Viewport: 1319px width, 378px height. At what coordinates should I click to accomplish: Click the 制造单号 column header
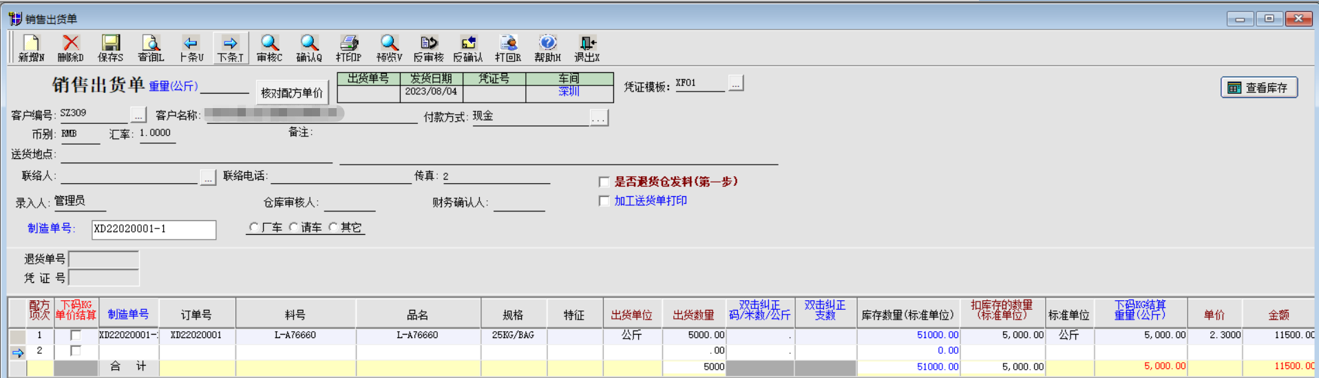[x=129, y=314]
